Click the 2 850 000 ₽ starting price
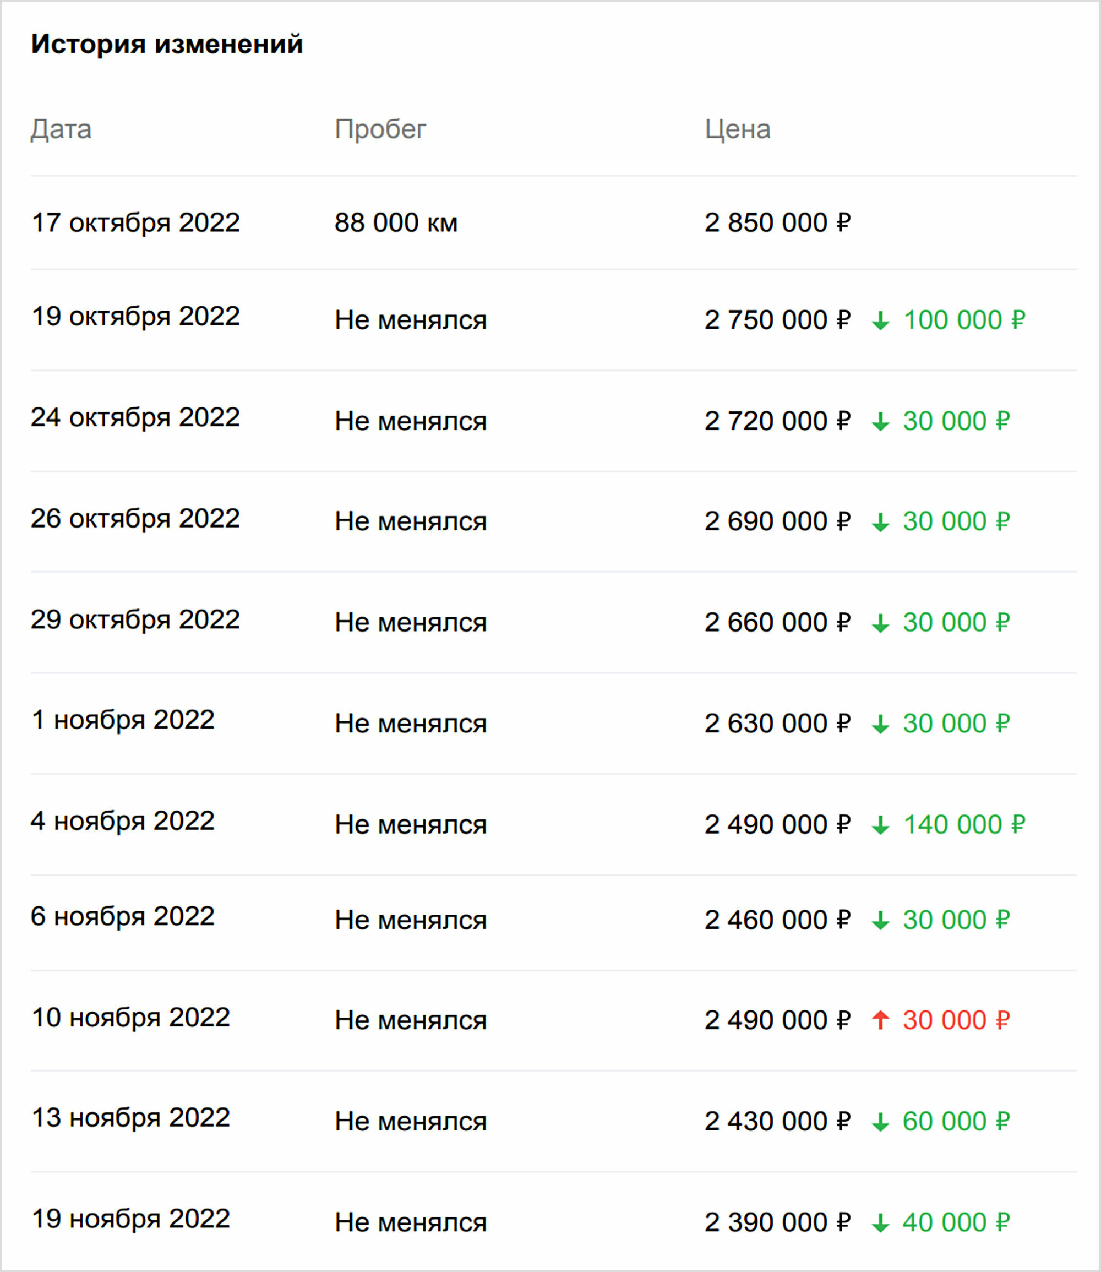The height and width of the screenshot is (1272, 1101). pos(777,222)
